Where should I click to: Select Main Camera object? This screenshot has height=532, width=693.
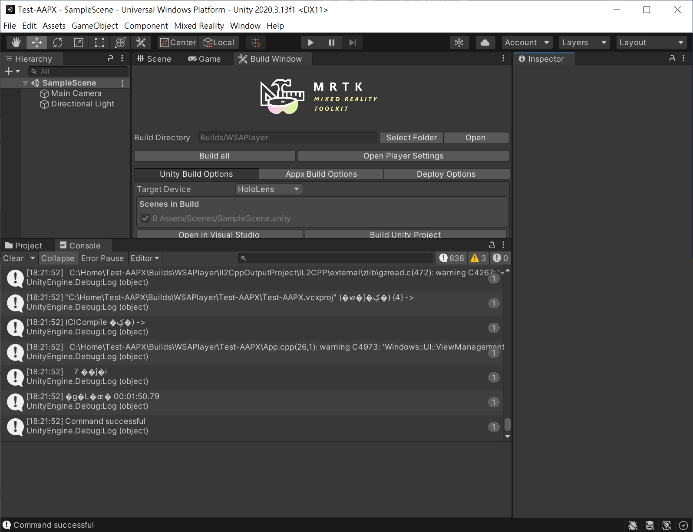(71, 93)
